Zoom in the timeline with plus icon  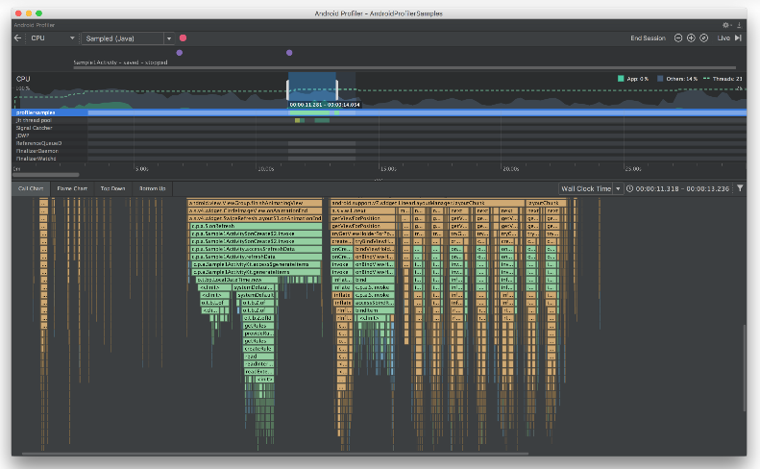pyautogui.click(x=691, y=37)
